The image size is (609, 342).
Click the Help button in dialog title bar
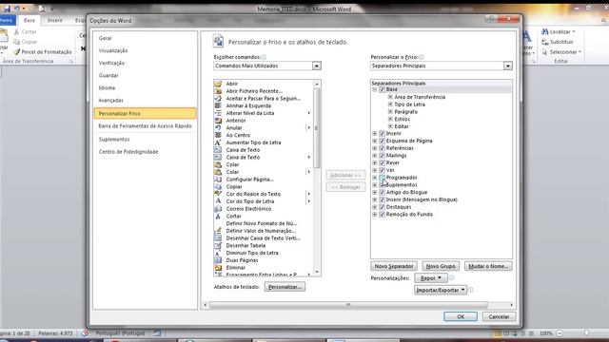[491, 19]
